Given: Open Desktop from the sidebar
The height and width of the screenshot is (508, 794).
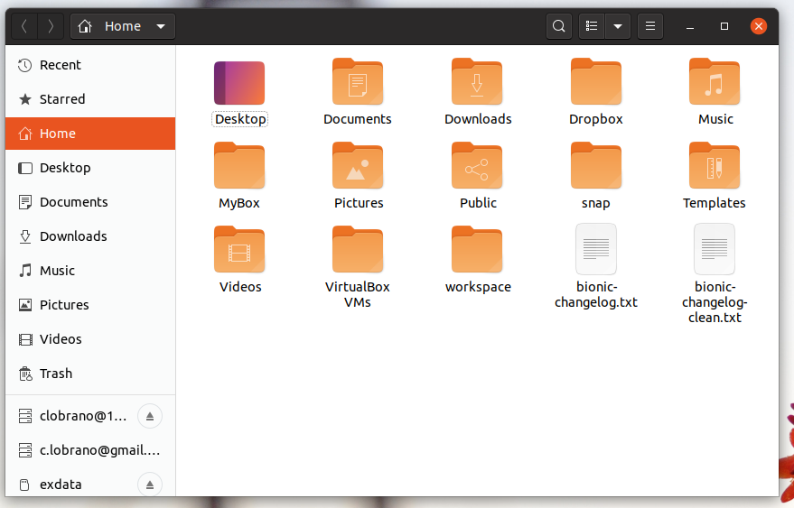Looking at the screenshot, I should 90,168.
